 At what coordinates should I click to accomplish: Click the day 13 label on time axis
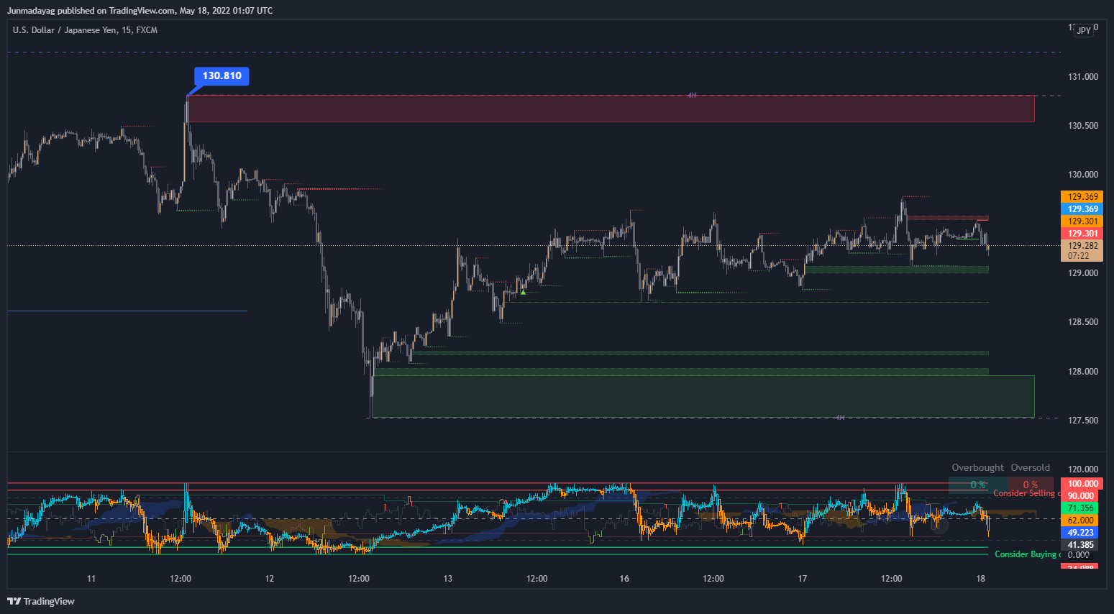(448, 579)
